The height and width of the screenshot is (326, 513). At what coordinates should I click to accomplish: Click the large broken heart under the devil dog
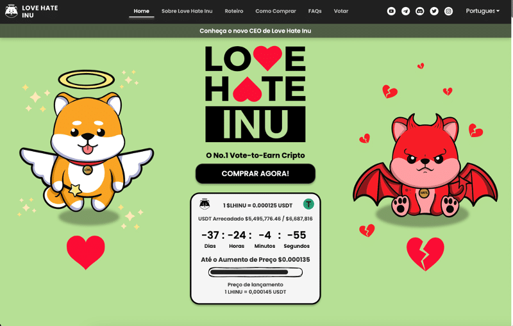point(425,254)
